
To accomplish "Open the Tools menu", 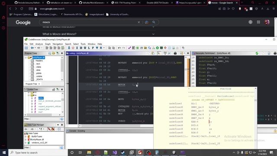I will pyautogui.click(x=83, y=44).
